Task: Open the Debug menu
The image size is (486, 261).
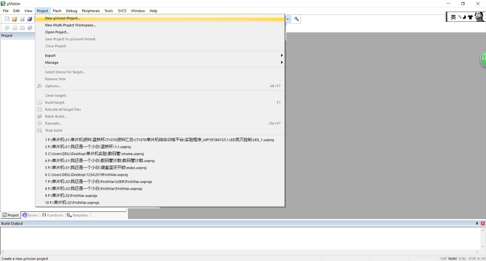Action: pos(72,11)
